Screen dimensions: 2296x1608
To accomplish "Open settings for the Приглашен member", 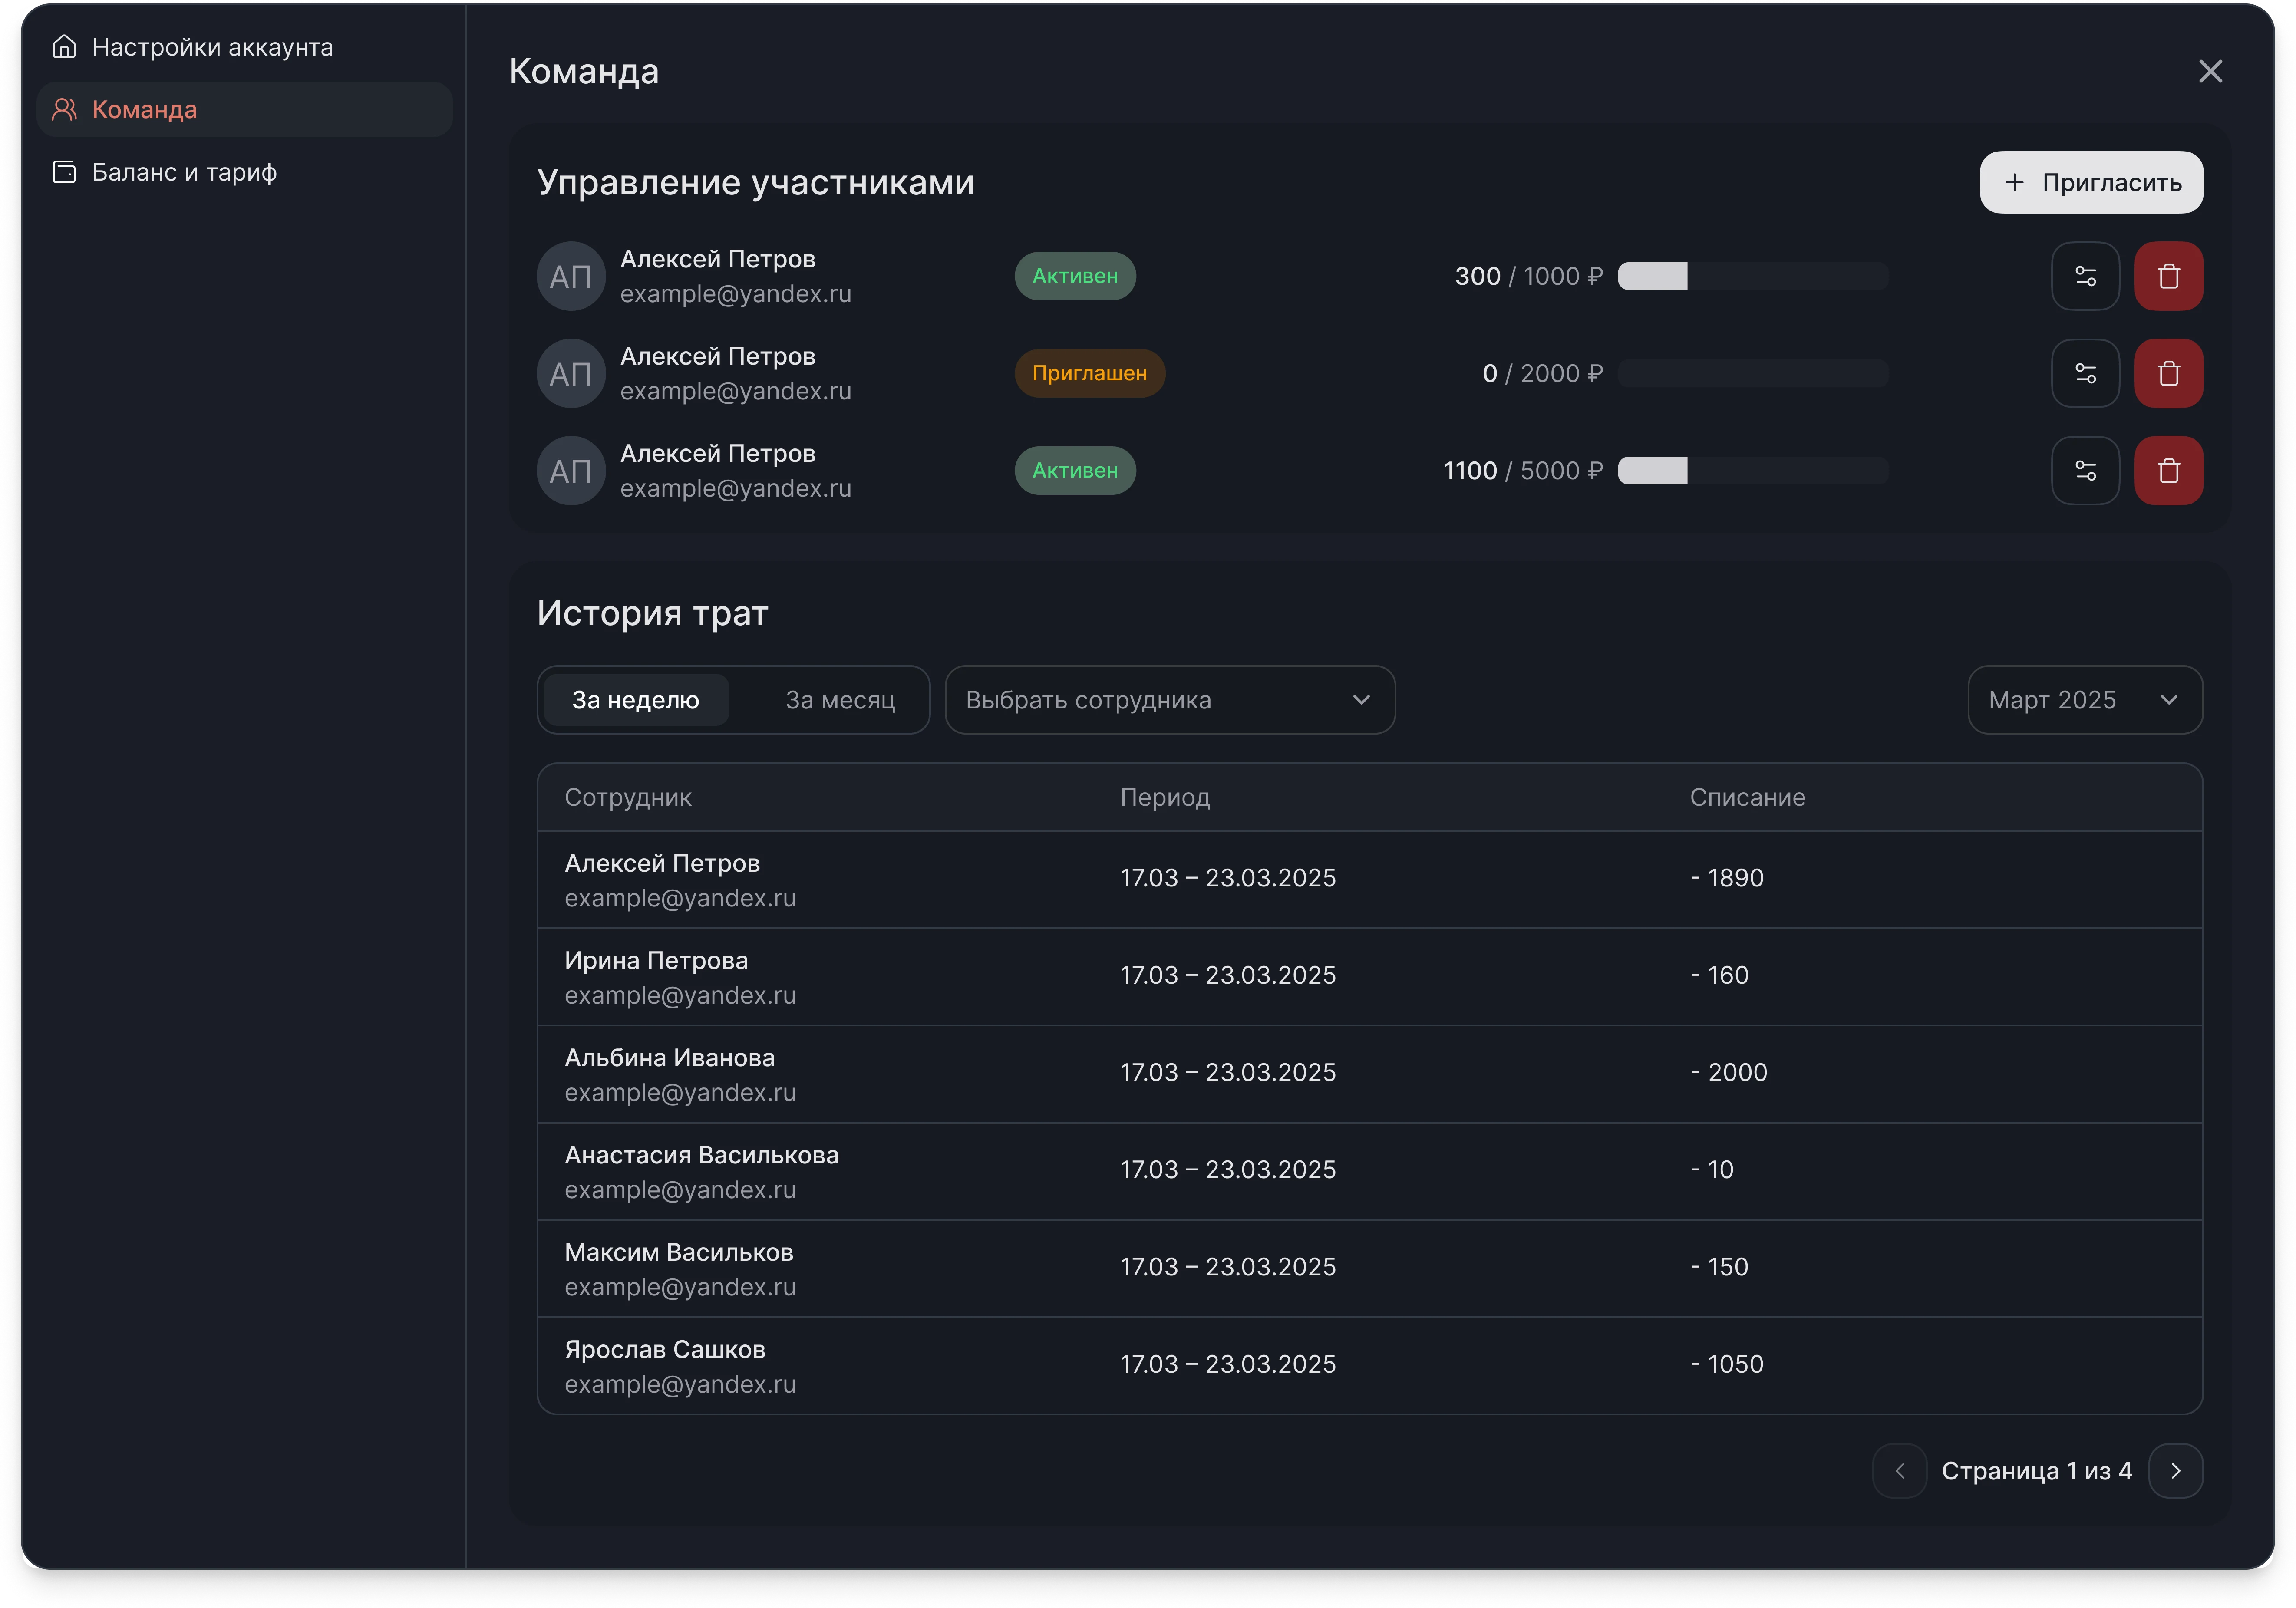I will click(x=2085, y=373).
